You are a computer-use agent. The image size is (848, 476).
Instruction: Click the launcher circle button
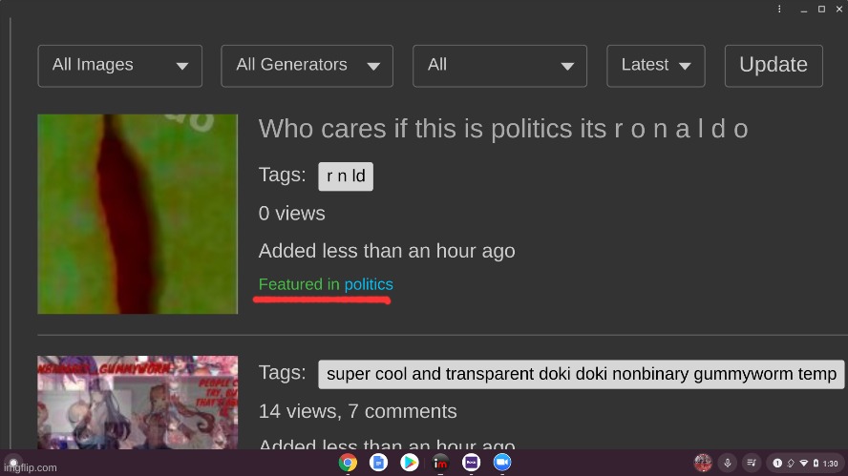pos(13,463)
